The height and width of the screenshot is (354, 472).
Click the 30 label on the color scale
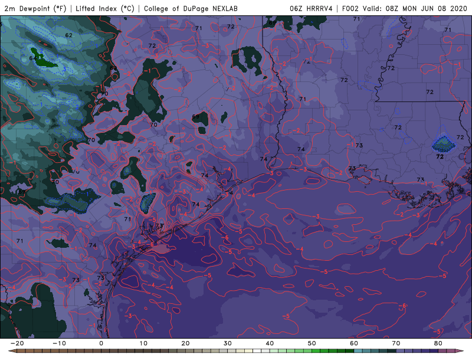pyautogui.click(x=228, y=343)
